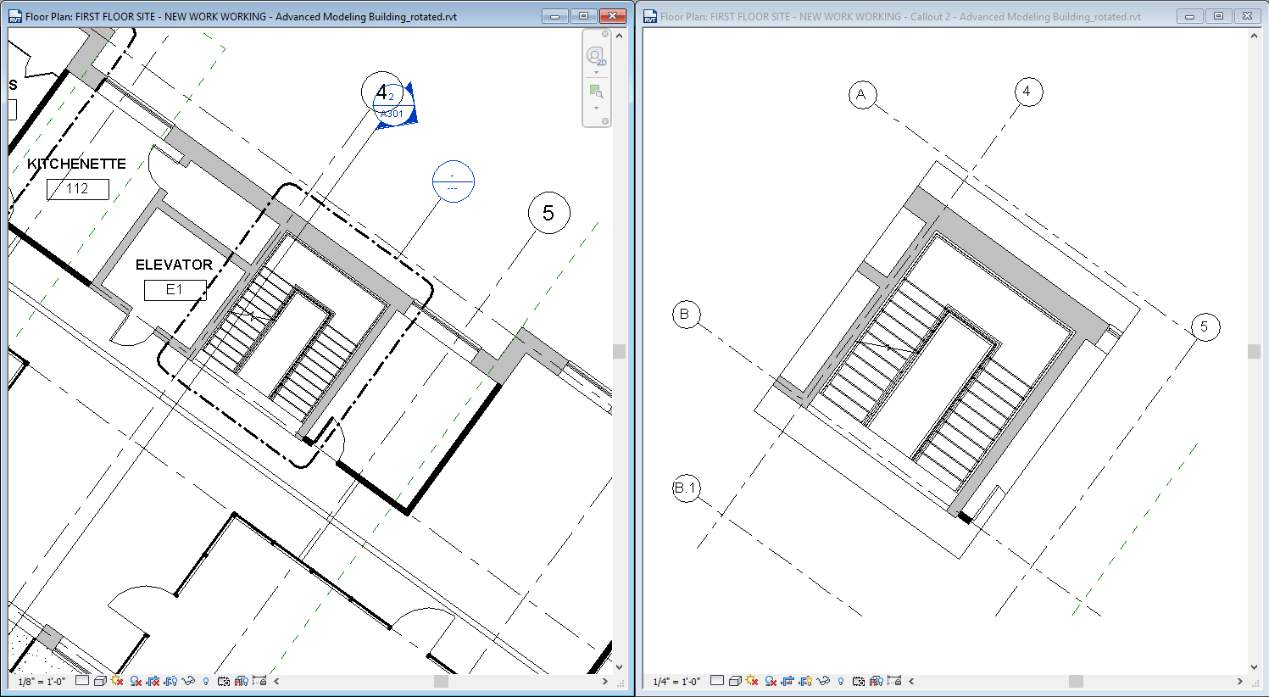
Task: Click the E1 room tag
Action: coord(175,290)
